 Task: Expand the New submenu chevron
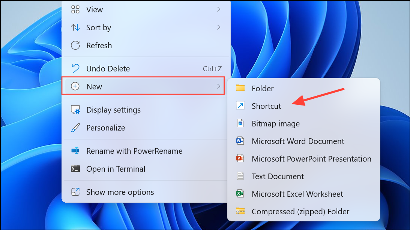coord(219,86)
